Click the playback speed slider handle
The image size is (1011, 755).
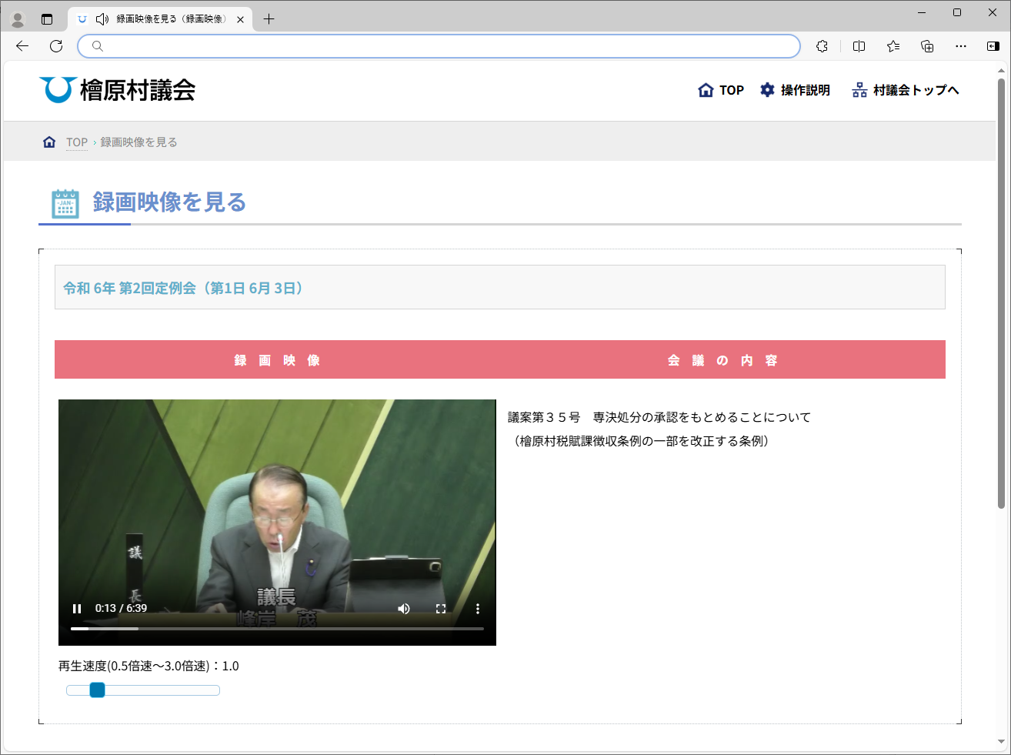pyautogui.click(x=97, y=690)
